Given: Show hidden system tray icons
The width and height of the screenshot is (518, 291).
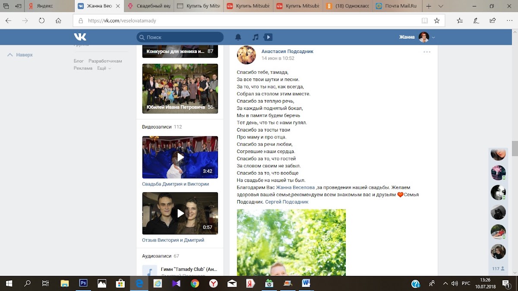Looking at the screenshot, I should pos(446,283).
